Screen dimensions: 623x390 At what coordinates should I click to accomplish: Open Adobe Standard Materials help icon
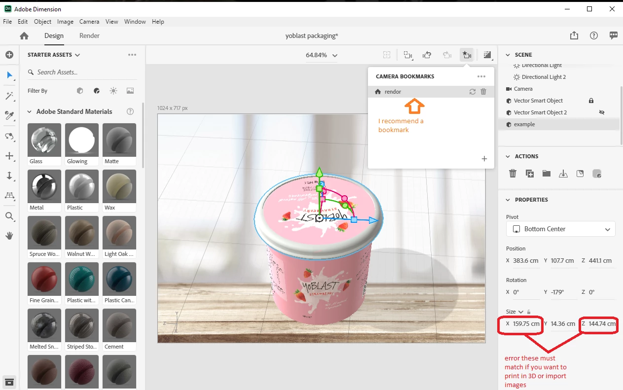[130, 111]
